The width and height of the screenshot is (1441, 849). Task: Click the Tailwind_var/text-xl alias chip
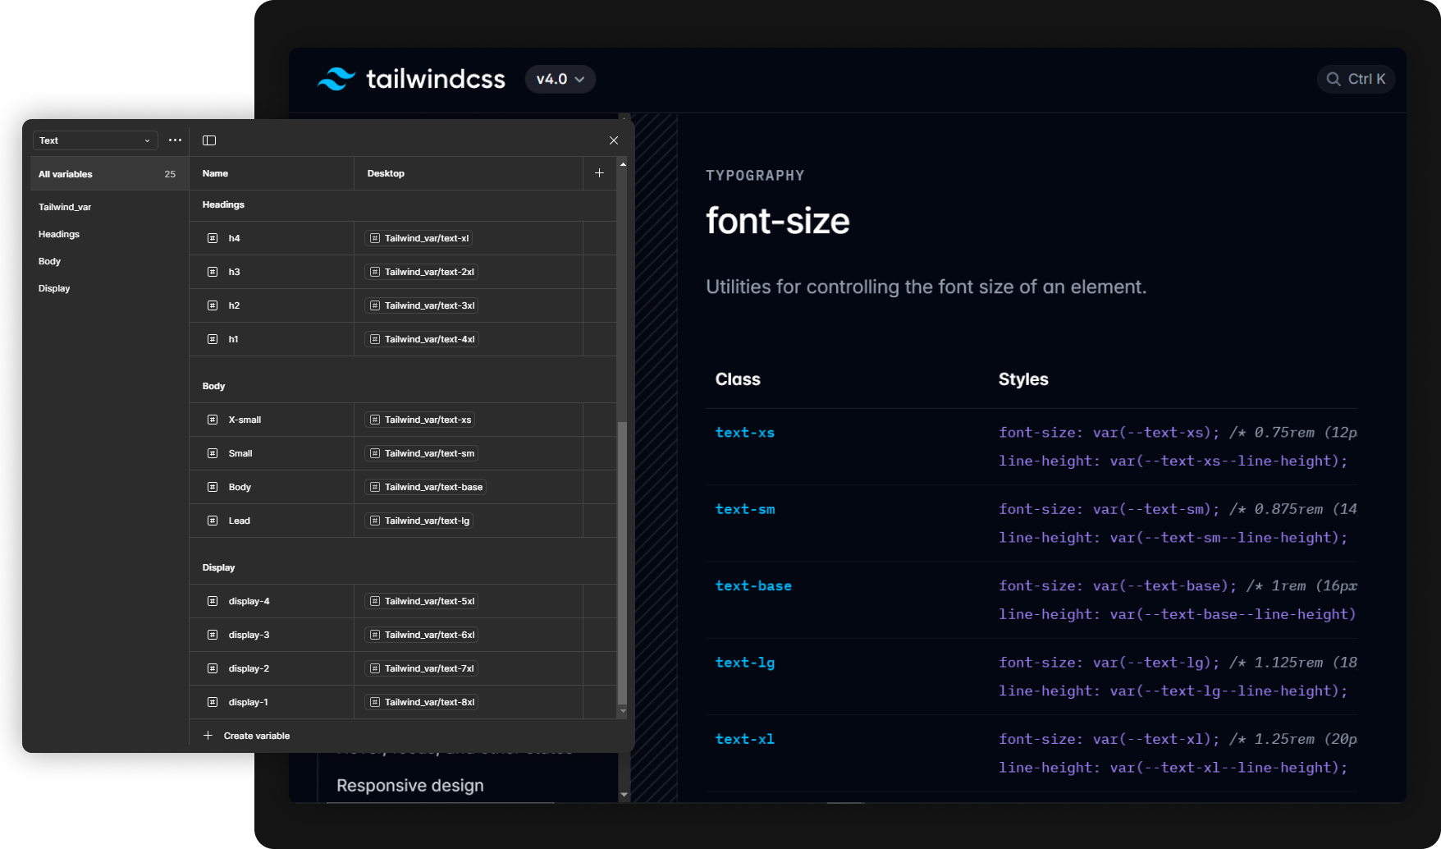419,238
